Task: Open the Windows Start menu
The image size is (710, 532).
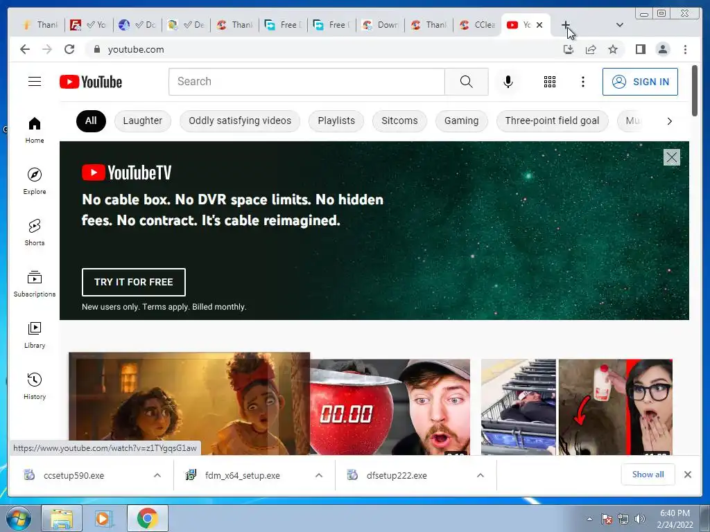Action: (17, 518)
